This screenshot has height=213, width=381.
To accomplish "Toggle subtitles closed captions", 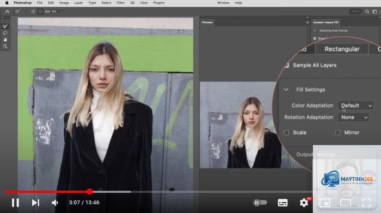I will [x=282, y=203].
